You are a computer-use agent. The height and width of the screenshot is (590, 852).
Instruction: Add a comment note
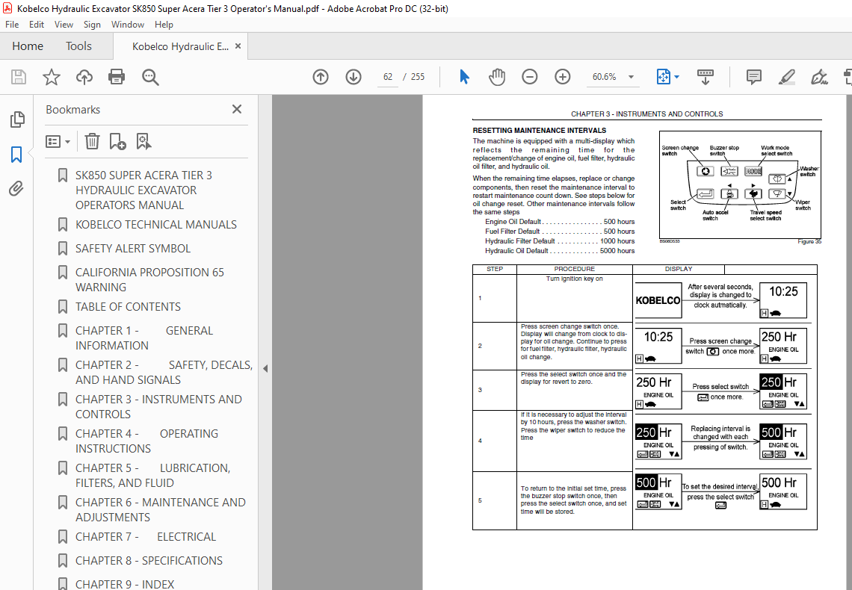click(x=753, y=77)
